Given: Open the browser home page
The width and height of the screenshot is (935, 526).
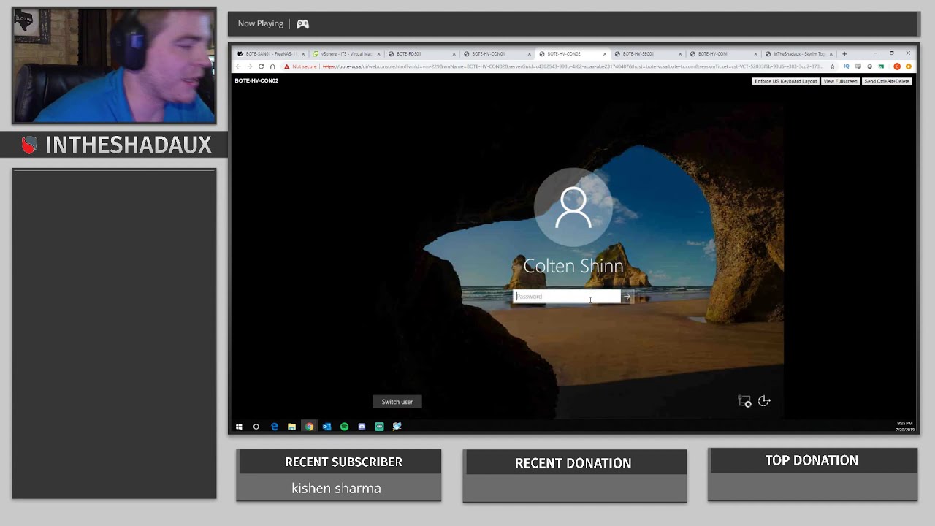Looking at the screenshot, I should [x=272, y=66].
